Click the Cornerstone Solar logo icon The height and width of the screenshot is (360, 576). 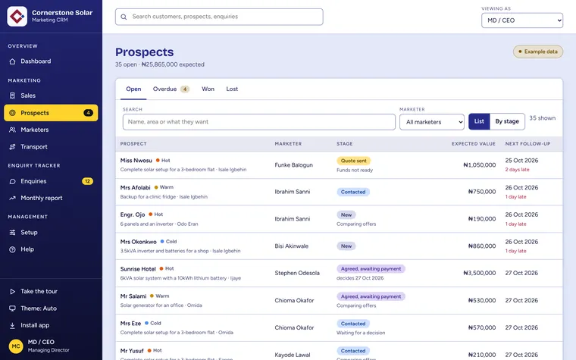tap(17, 17)
